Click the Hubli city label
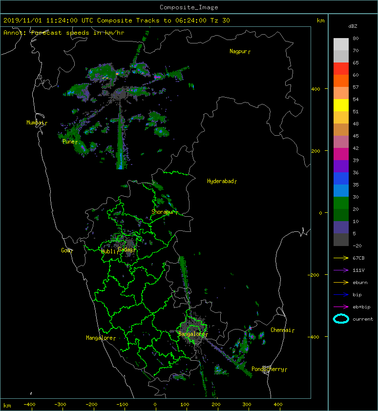The image size is (378, 411). 108,251
